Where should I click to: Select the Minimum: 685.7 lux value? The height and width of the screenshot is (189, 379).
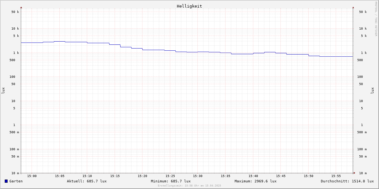point(171,181)
